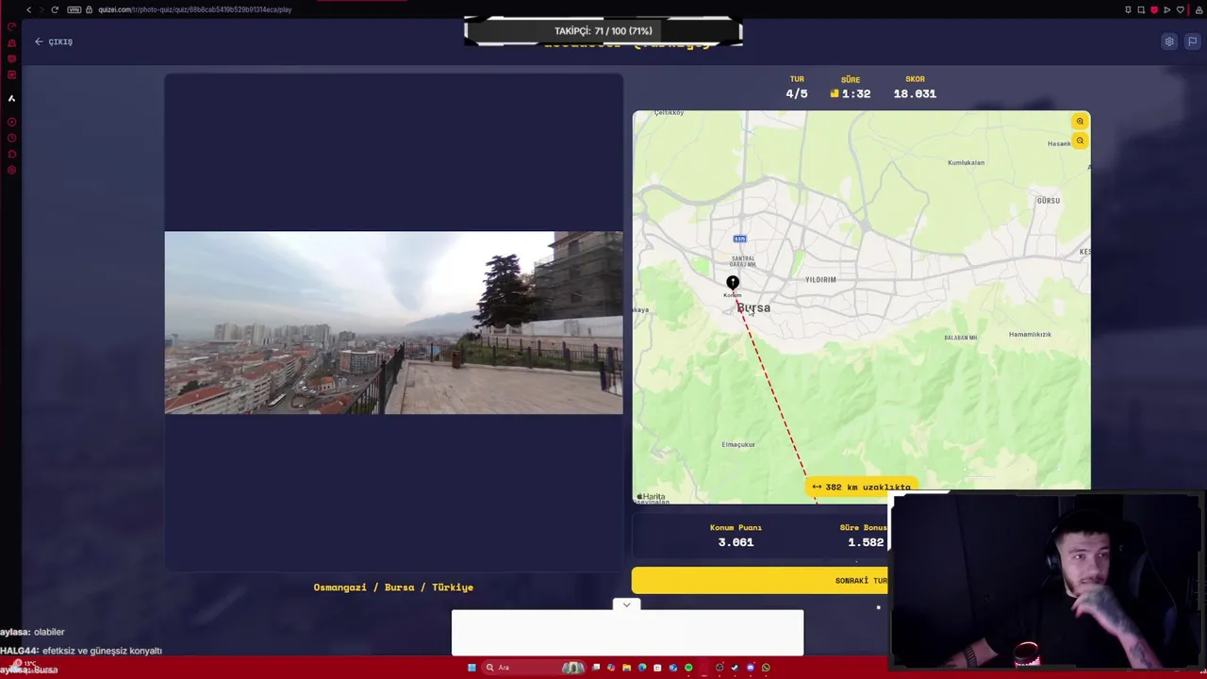
Task: Click the pin icon in browser toolbar
Action: click(x=1128, y=9)
